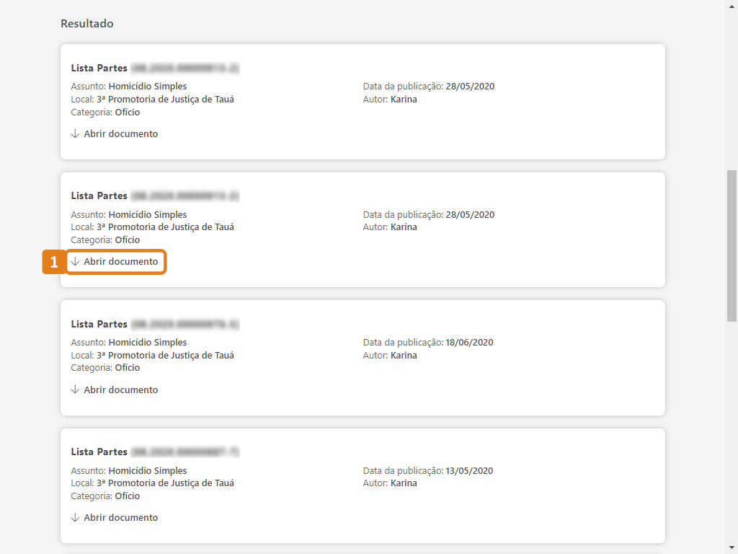The width and height of the screenshot is (738, 554).
Task: Click the down-arrow icon in the 18/06/2020 result
Action: coord(75,390)
